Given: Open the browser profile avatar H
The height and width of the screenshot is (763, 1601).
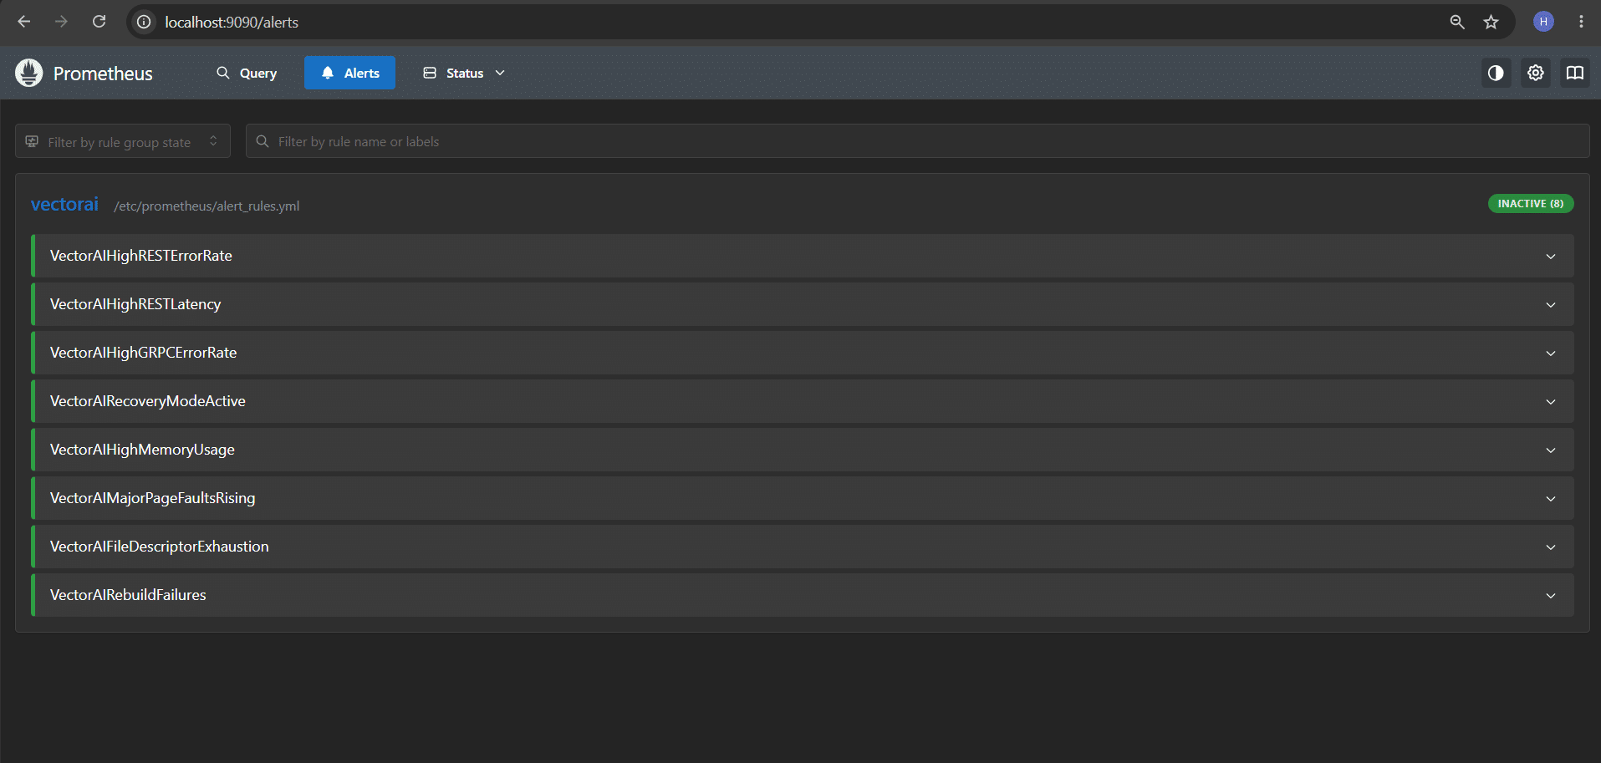Looking at the screenshot, I should 1543,22.
